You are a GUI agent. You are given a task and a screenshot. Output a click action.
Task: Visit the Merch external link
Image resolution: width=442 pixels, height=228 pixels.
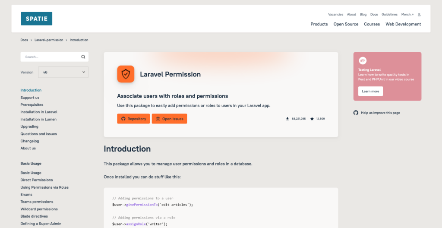point(407,15)
